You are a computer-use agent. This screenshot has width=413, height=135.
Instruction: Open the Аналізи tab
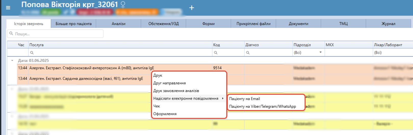click(119, 24)
